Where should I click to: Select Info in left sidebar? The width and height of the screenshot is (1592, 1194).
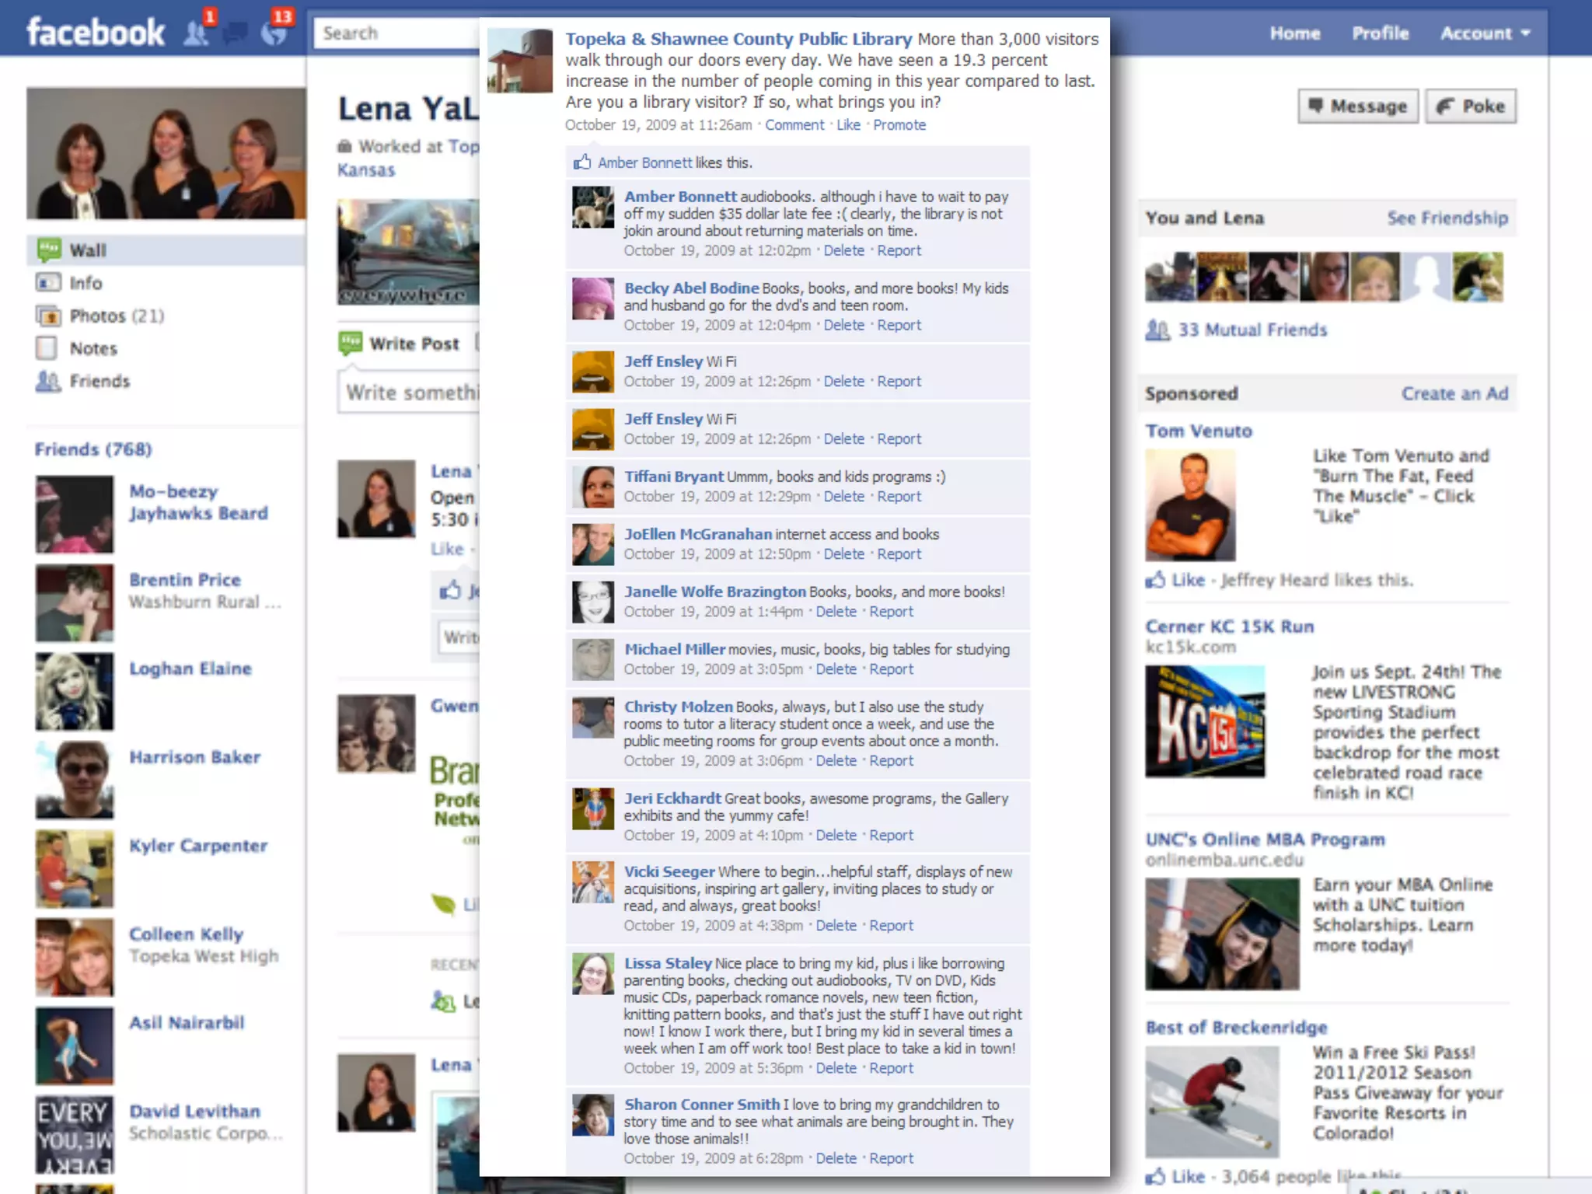coord(86,283)
